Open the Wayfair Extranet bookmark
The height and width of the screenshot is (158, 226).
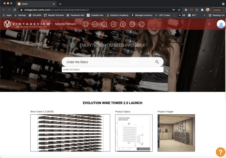54,15
